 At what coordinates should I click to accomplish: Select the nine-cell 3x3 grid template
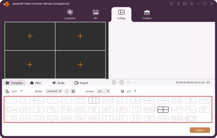click(177, 119)
